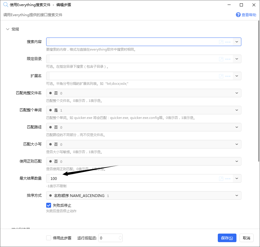Click the vertical scrollbar on the right
260x247 pixels.
259,91
